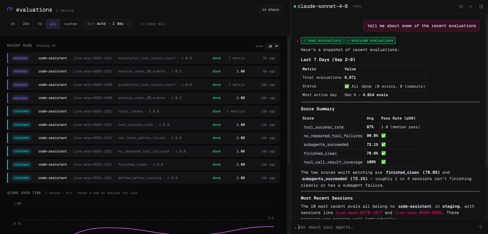
Task: Click the evaluations gauge logo icon
Action: tap(10, 9)
